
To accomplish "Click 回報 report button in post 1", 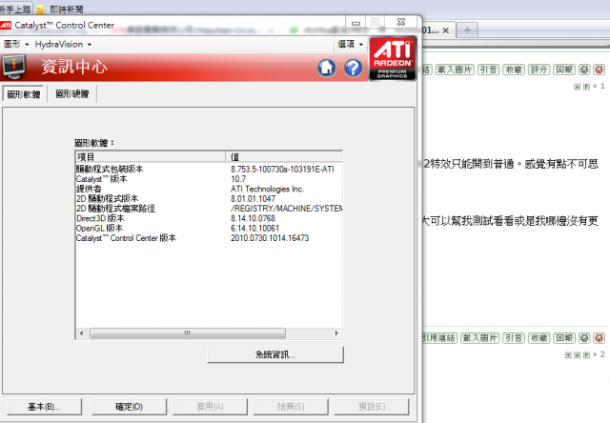I will 564,70.
